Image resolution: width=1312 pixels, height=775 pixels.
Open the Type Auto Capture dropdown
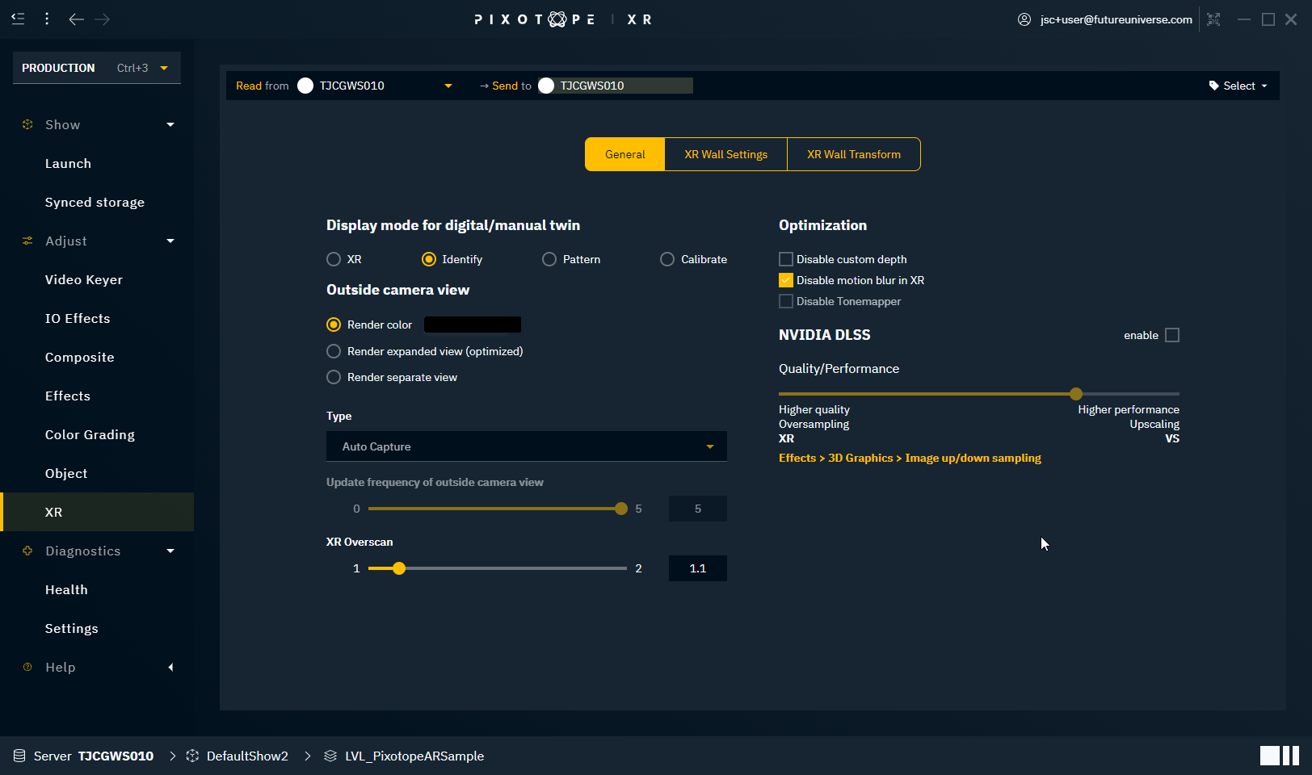coord(527,446)
